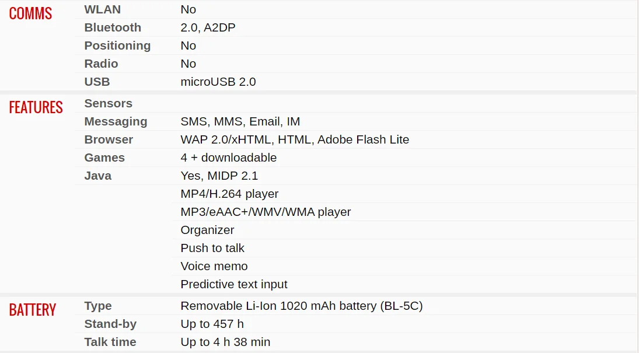639x353 pixels.
Task: Click the "microUSB 2.0" value
Action: pos(218,82)
